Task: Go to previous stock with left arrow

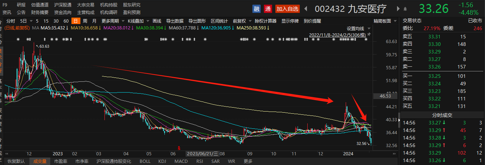Action: [306, 9]
